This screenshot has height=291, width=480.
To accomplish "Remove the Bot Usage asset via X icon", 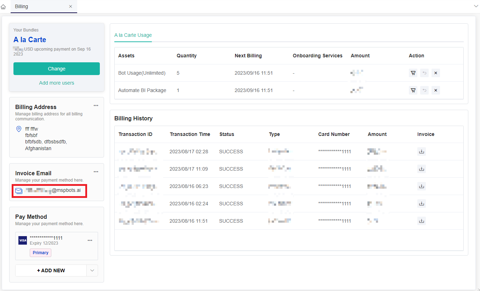I will [x=435, y=73].
